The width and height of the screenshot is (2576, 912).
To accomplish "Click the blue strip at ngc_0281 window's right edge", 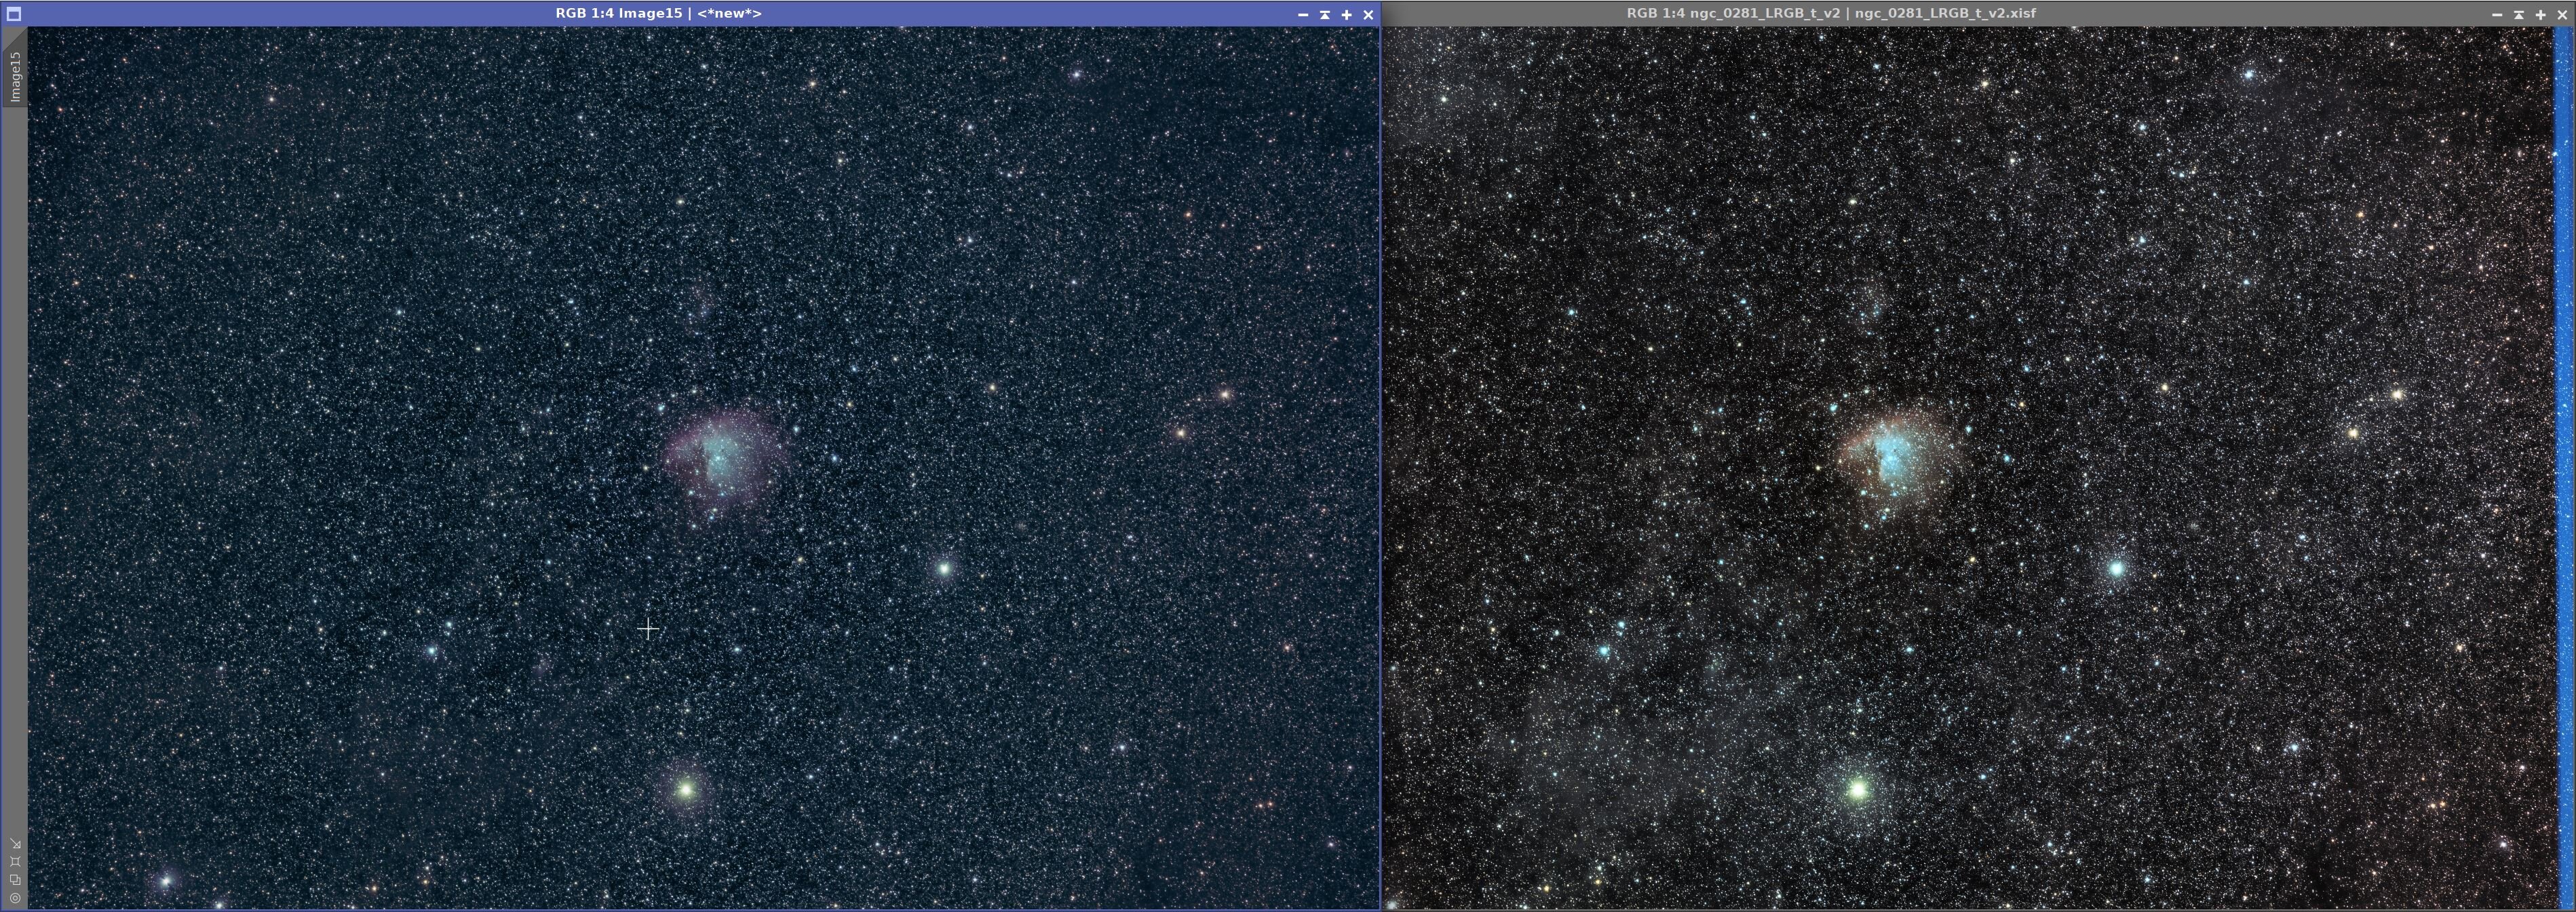I will (2565, 450).
